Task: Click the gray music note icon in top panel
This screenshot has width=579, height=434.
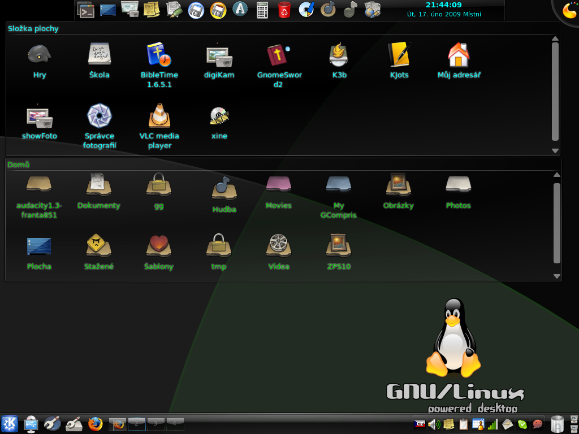Action: tap(350, 10)
